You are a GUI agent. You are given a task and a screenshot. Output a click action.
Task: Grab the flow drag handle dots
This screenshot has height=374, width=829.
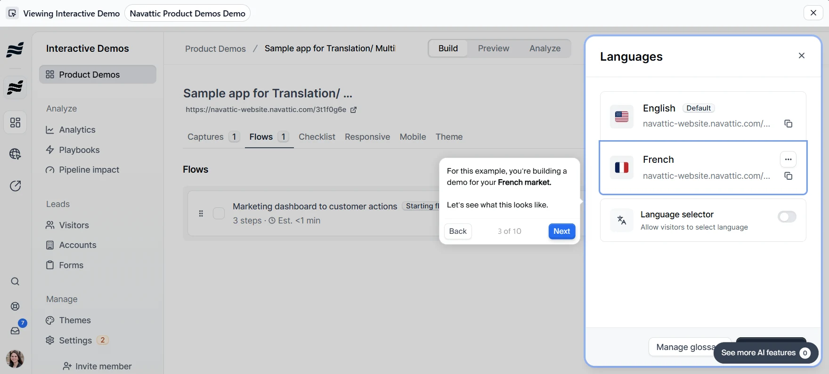[x=201, y=214]
